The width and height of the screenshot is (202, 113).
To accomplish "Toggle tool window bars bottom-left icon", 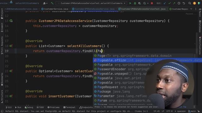I will click(x=2, y=111).
